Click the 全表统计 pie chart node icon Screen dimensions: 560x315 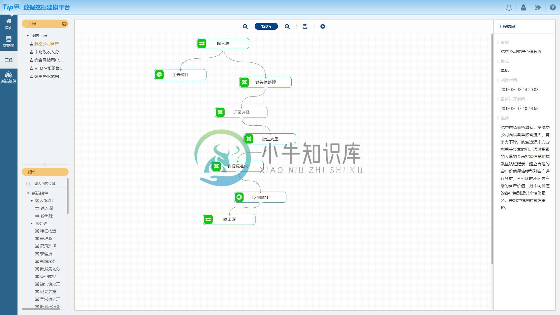159,75
